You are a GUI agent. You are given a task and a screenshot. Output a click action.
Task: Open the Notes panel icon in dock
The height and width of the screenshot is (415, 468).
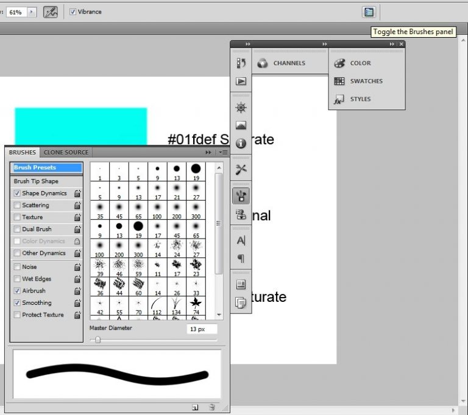[241, 302]
